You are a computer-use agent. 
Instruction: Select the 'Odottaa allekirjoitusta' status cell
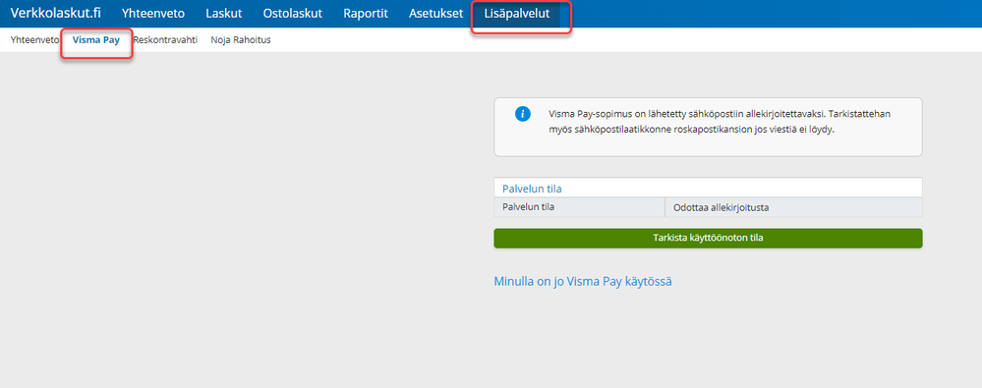(793, 208)
